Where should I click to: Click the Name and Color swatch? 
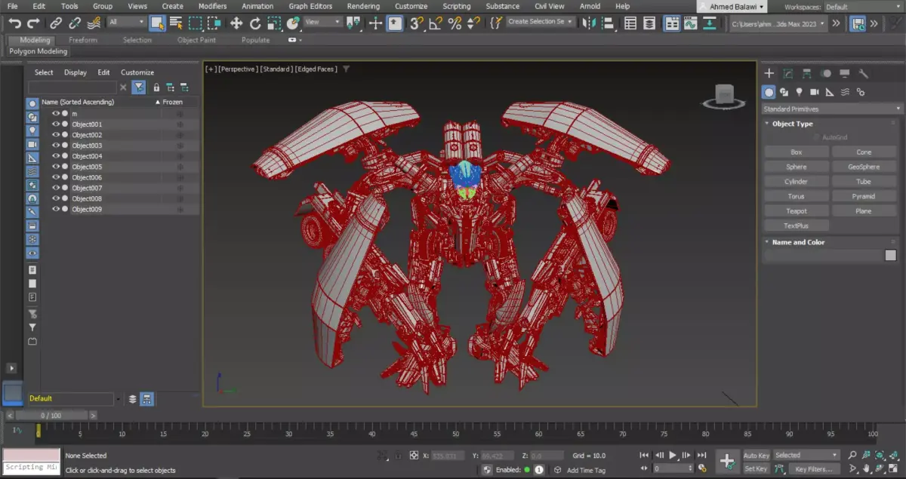890,256
